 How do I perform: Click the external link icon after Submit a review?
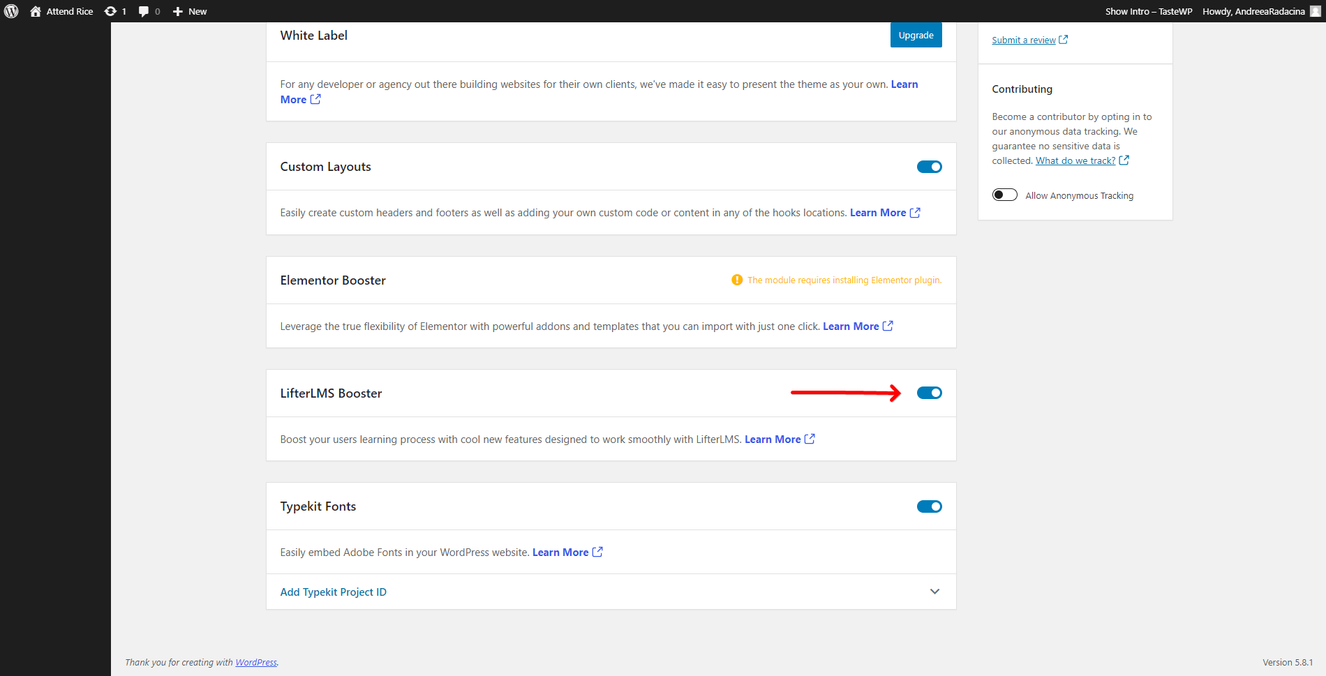(x=1063, y=40)
